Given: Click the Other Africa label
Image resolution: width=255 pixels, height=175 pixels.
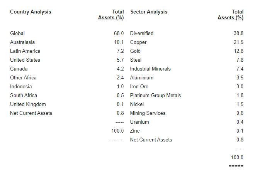Looking at the screenshot, I should pos(23,78).
